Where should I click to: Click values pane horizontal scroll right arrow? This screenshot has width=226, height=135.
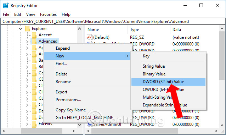pos(216,131)
